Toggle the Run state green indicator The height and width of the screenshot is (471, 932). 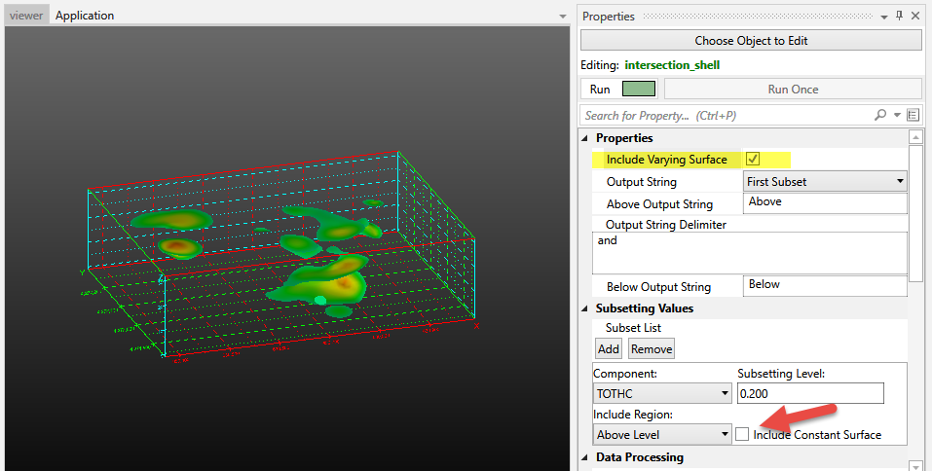(x=639, y=89)
